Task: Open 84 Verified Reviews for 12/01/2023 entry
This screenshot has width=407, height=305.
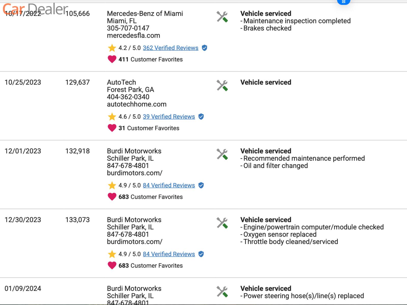Action: tap(169, 185)
